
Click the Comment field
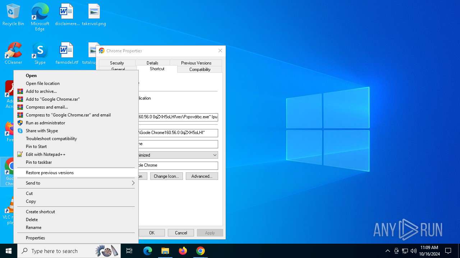click(x=178, y=166)
